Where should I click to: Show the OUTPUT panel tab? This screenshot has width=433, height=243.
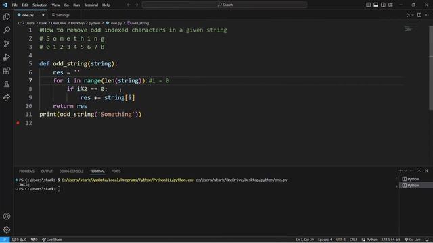[47, 171]
